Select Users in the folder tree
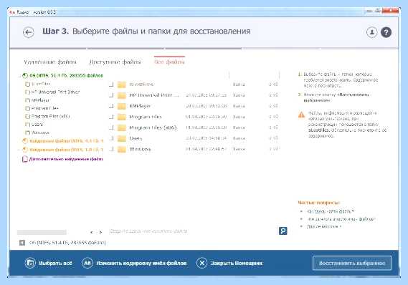The height and width of the screenshot is (285, 408). point(37,125)
